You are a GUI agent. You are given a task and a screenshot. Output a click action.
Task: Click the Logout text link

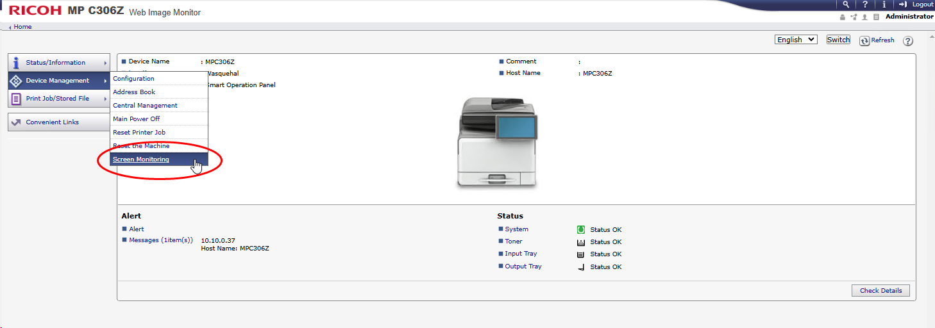tap(923, 4)
